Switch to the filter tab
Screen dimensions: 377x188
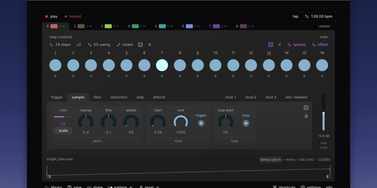(x=97, y=97)
